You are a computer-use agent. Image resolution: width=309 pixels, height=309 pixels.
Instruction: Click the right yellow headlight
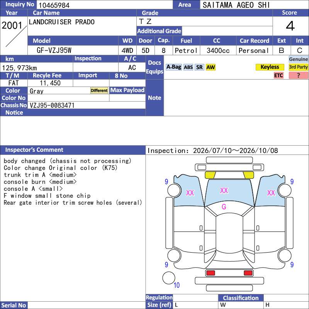[x=248, y=175]
